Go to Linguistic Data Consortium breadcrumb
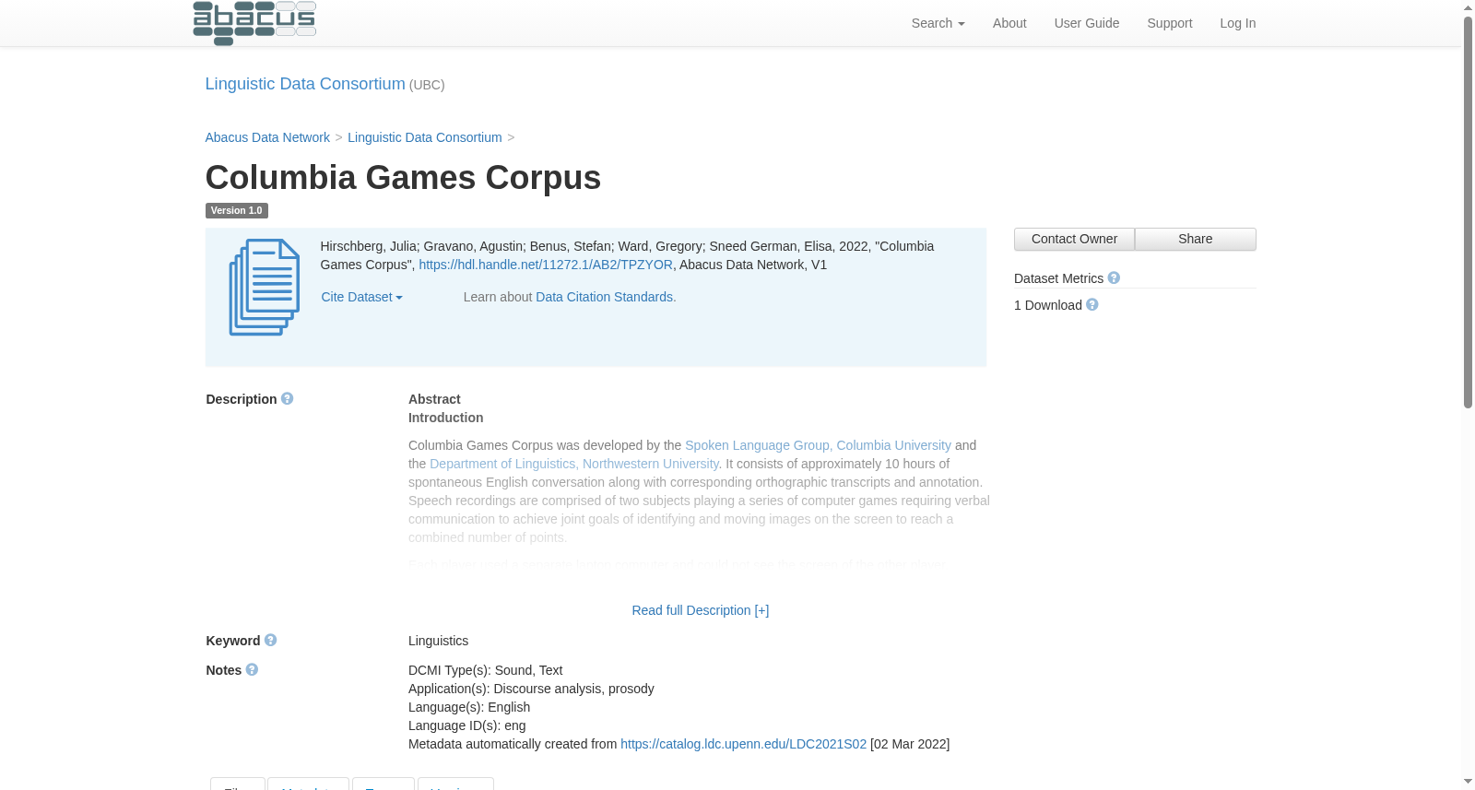The height and width of the screenshot is (790, 1475). tap(425, 137)
